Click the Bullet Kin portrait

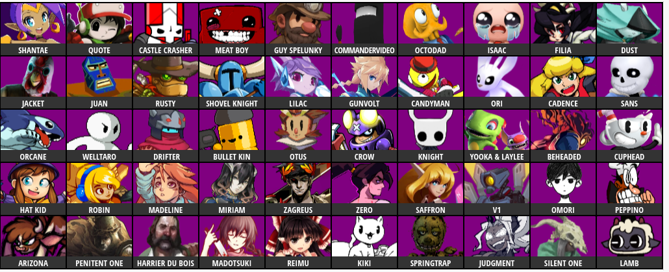(x=232, y=136)
